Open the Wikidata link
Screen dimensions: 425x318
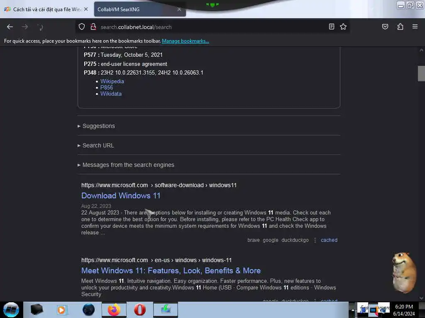pyautogui.click(x=111, y=94)
